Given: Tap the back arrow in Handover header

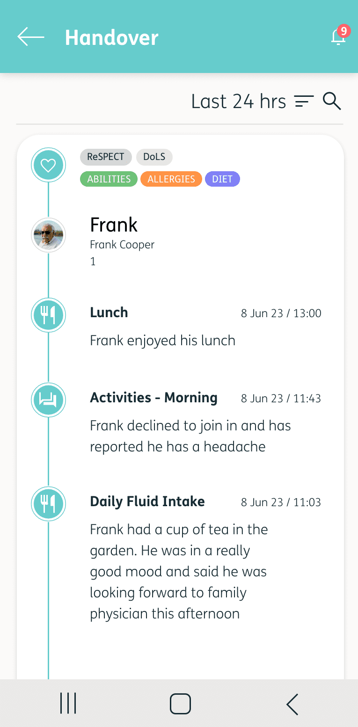Looking at the screenshot, I should click(31, 37).
